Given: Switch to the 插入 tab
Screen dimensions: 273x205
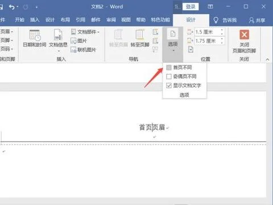Looking at the screenshot, I should (35, 20).
